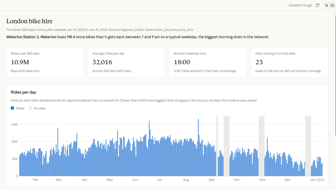Click the London bike hire title

(x=29, y=21)
